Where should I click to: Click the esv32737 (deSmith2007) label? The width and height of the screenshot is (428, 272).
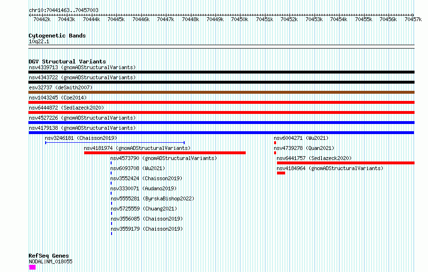click(61, 87)
